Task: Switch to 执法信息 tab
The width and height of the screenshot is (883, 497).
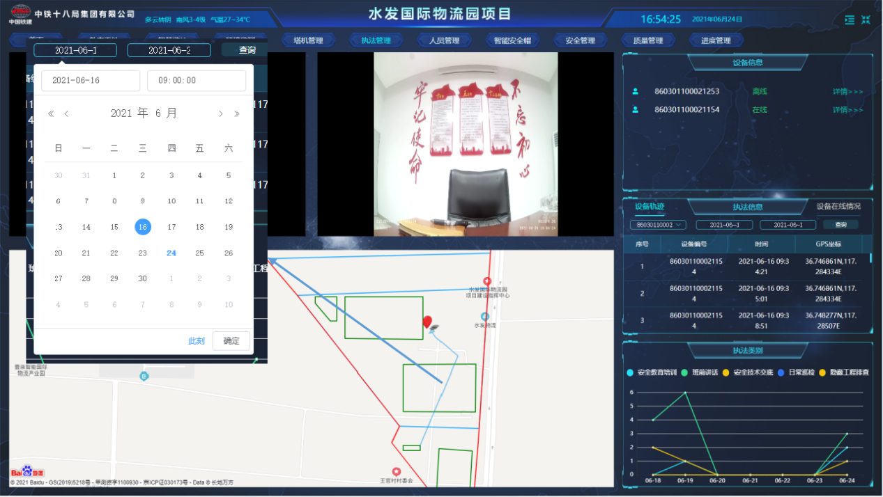Action: point(747,207)
